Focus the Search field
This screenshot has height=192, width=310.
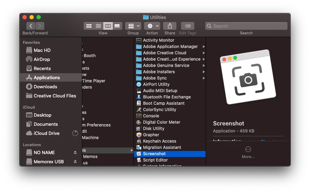[x=246, y=26]
